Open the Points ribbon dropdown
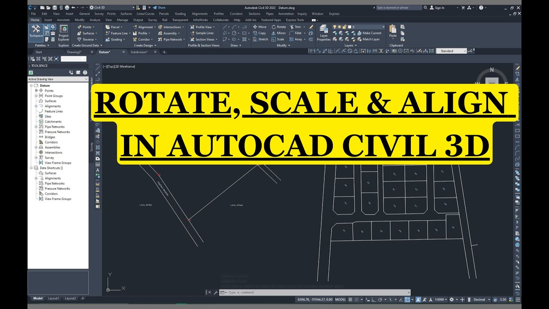 85,27
